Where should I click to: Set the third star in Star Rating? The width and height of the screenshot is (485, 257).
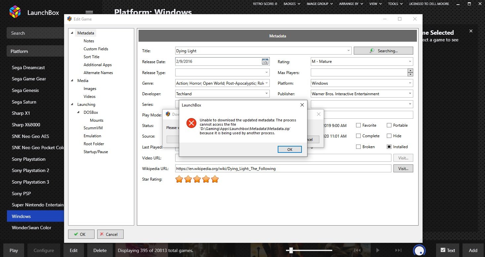(x=197, y=179)
